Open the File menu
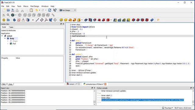Image resolution: width=195 pixels, height=110 pixels. (3, 6)
